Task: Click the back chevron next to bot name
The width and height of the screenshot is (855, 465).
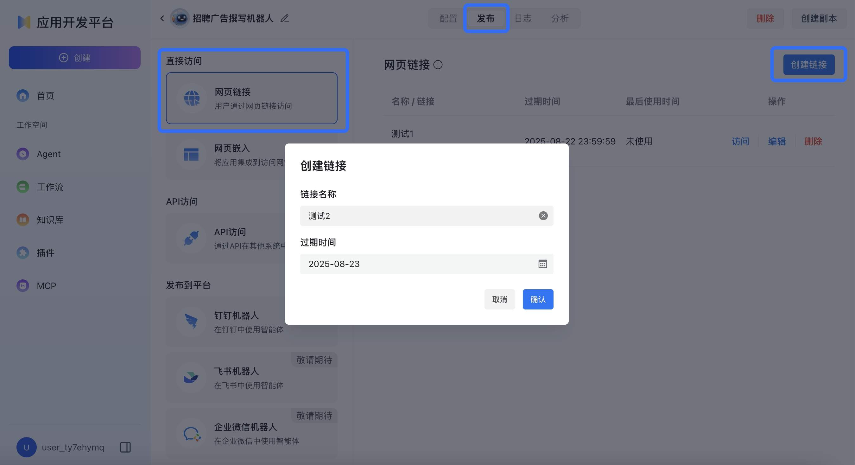Action: tap(162, 18)
